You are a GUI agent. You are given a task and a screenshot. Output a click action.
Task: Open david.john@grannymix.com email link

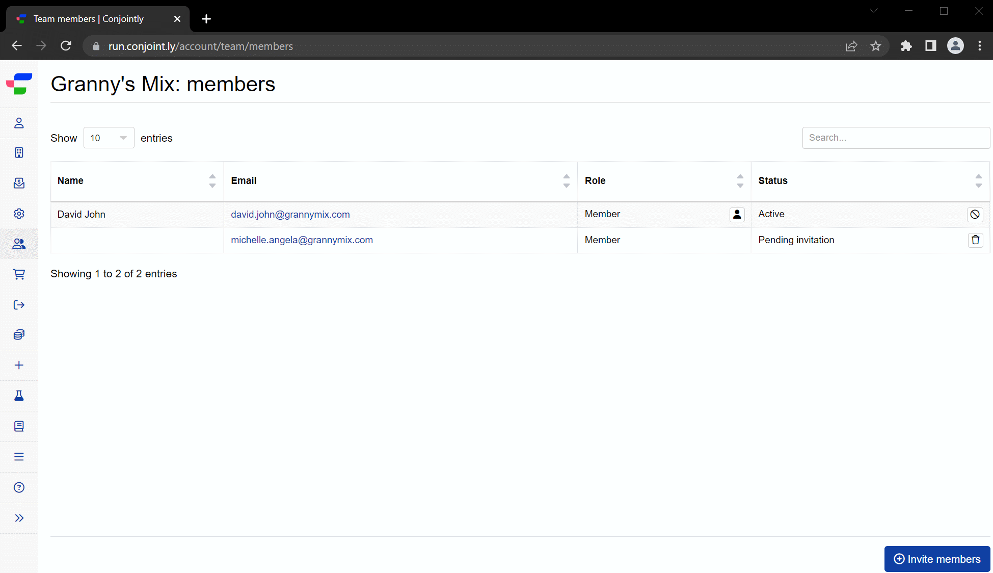(x=290, y=214)
